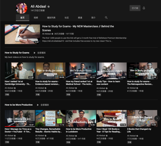Viewport: 161px width, 146px height.
Task: Open How I Read 100 Books thumbnail
Action: click(112, 118)
